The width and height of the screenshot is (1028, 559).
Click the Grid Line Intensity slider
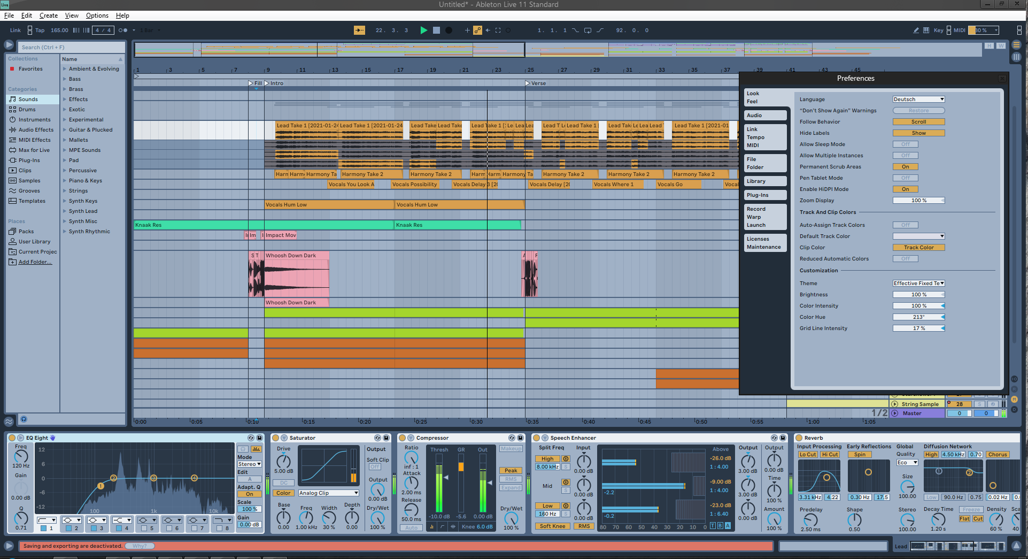tap(918, 328)
